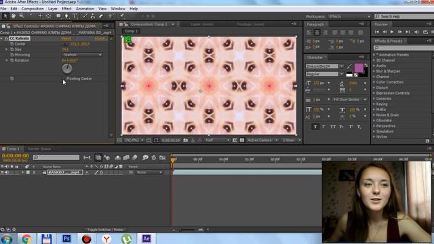Image resolution: width=434 pixels, height=244 pixels.
Task: Open the Animation menu
Action: (85, 9)
